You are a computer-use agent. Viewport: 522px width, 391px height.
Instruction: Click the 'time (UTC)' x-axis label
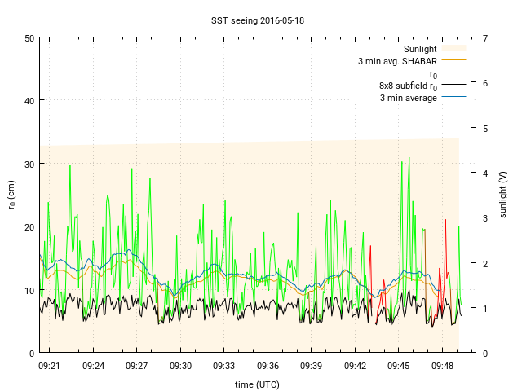(x=258, y=384)
